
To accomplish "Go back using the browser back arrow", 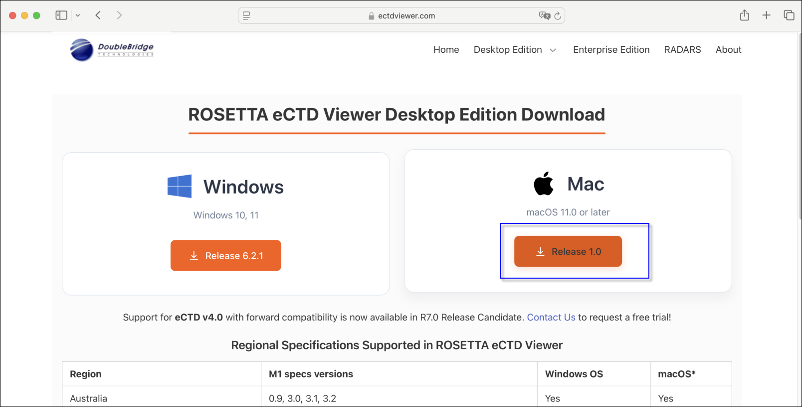I will 98,15.
